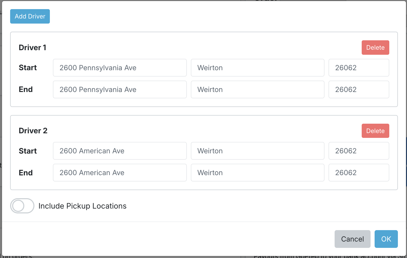Click the Driver 2 heading

[33, 131]
